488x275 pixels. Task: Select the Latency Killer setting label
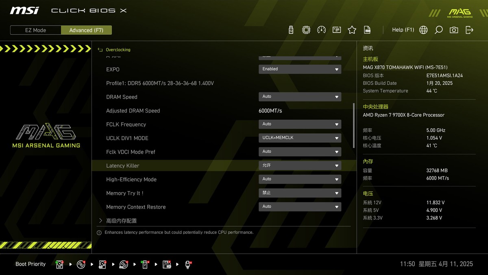pyautogui.click(x=122, y=166)
